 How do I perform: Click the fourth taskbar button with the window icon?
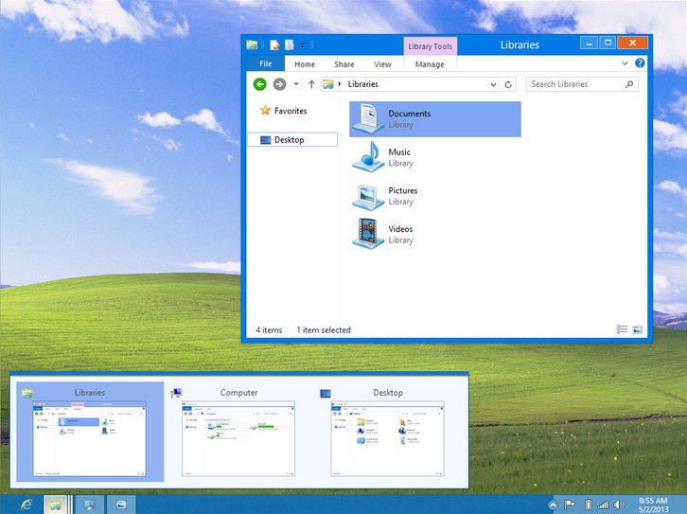tap(121, 505)
